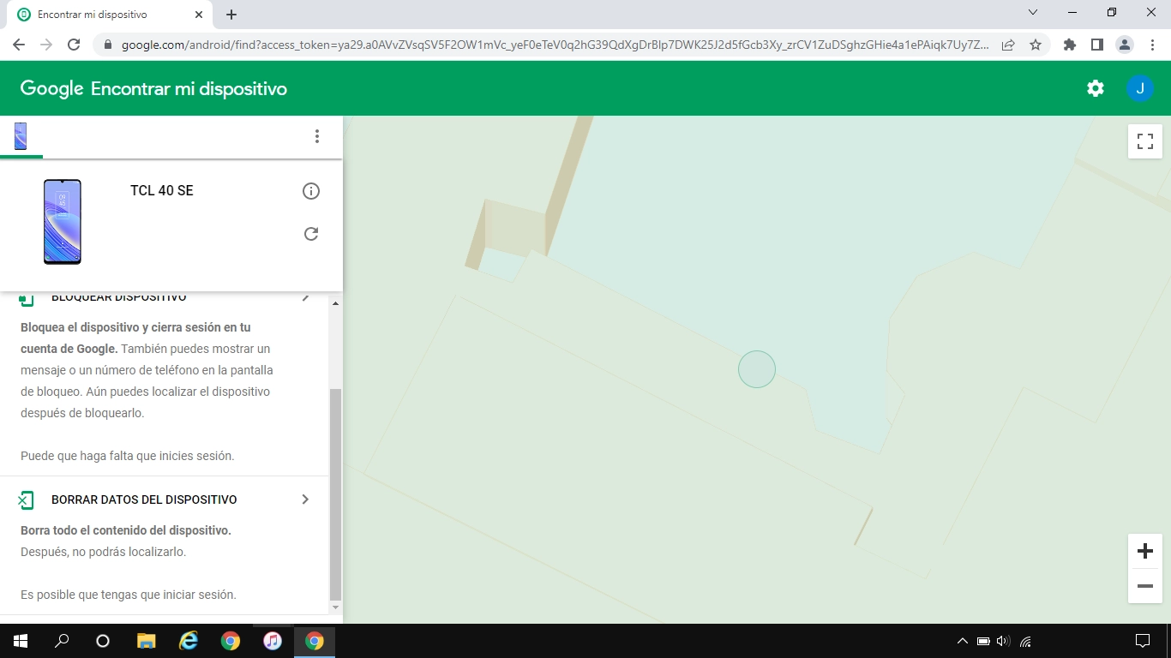Image resolution: width=1171 pixels, height=658 pixels.
Task: Open Find My Device settings gear
Action: click(x=1095, y=87)
